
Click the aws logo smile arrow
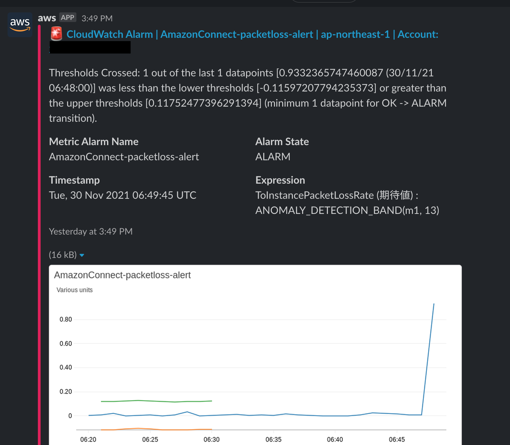click(20, 29)
